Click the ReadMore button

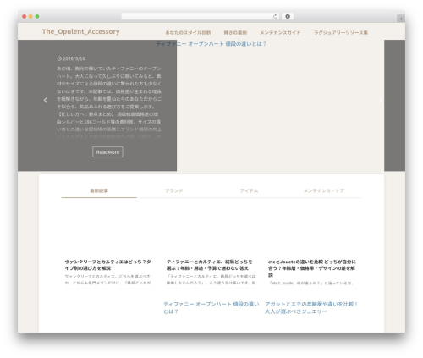point(107,152)
